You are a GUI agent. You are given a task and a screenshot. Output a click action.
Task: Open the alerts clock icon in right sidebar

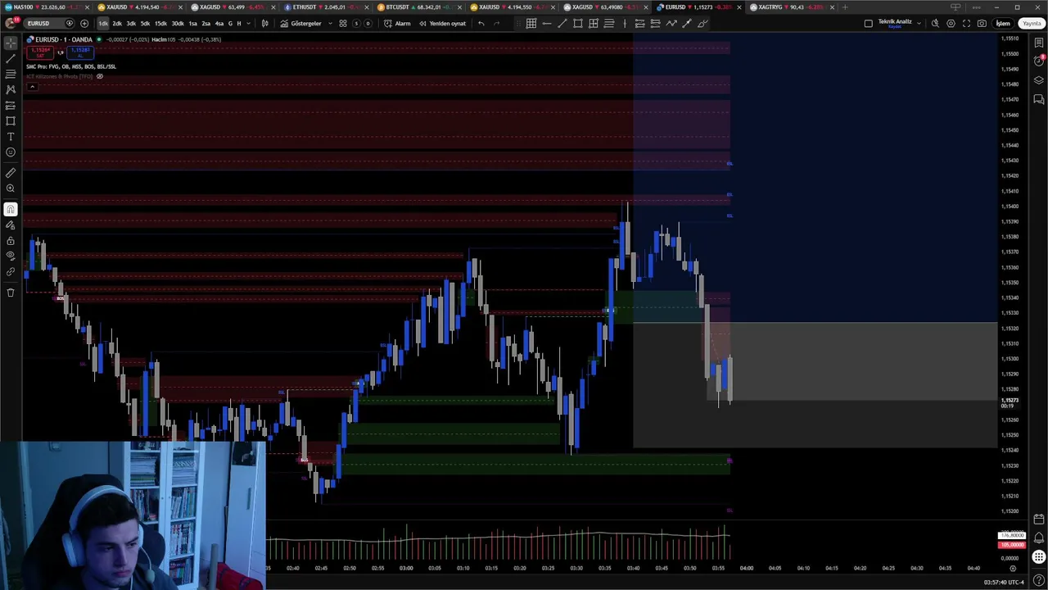(x=1038, y=61)
